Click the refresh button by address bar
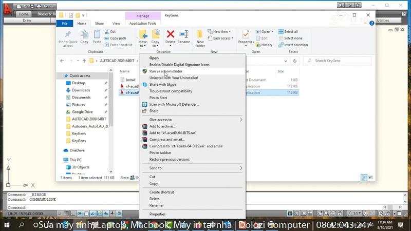 coord(294,61)
